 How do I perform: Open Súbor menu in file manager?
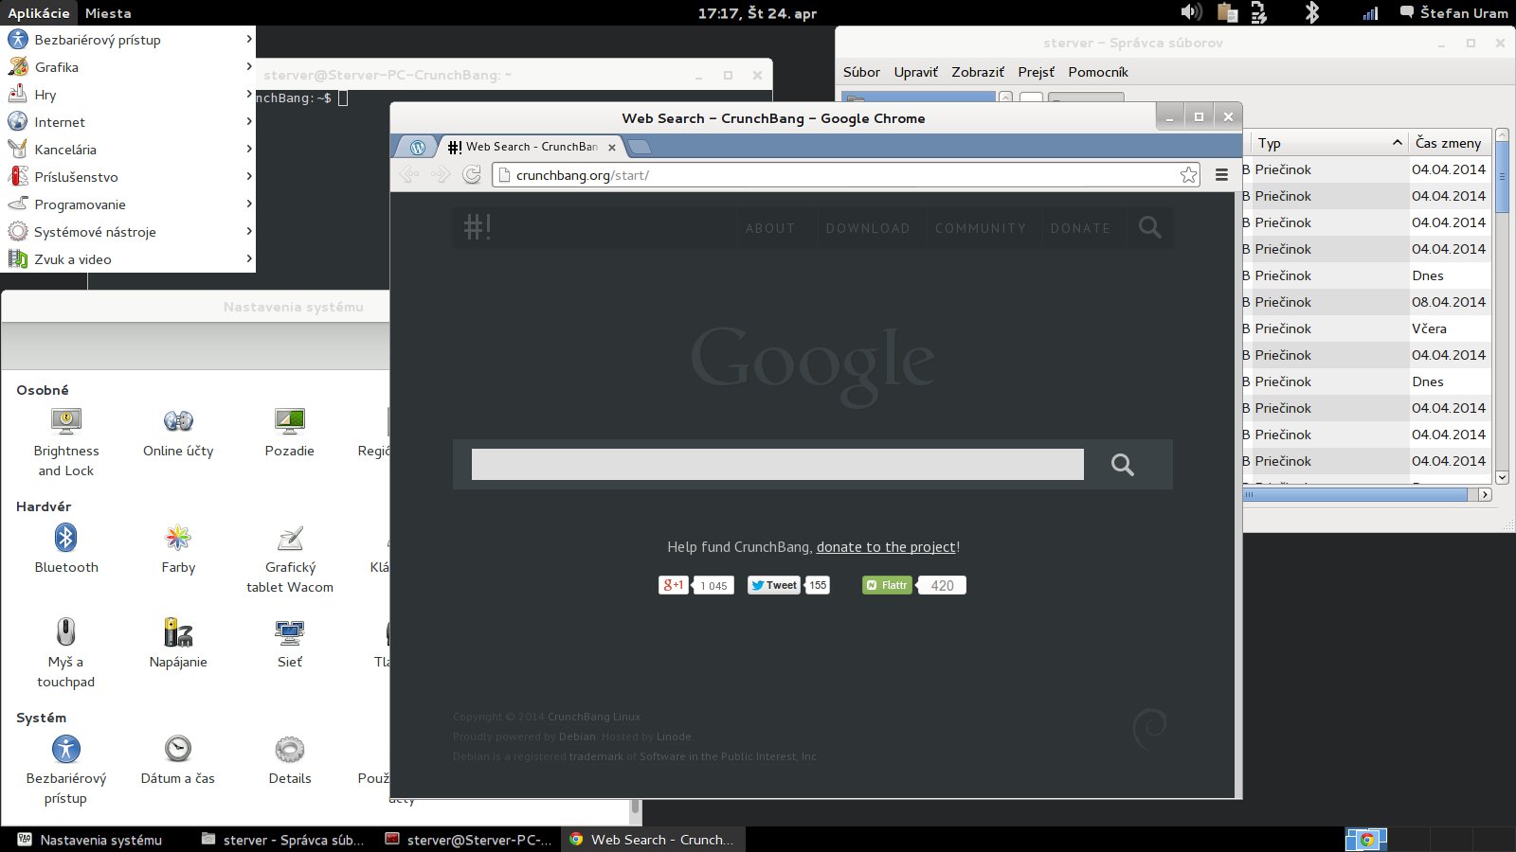(861, 72)
